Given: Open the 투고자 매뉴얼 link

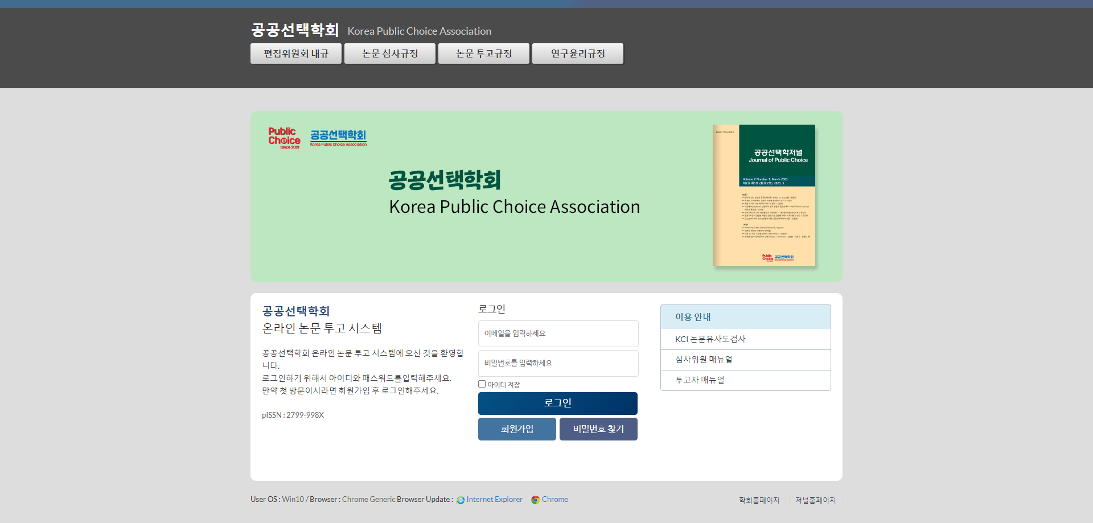Looking at the screenshot, I should pyautogui.click(x=746, y=380).
